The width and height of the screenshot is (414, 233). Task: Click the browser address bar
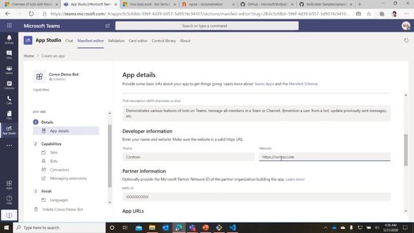click(x=199, y=14)
